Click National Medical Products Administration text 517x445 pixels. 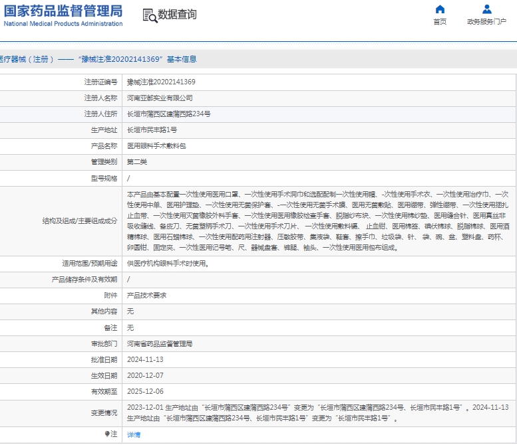click(x=63, y=24)
